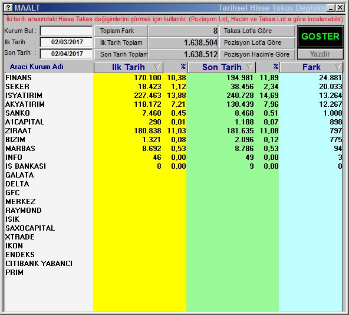Viewport: 349px width, 315px height.
Task: Click the total value 1.638.512
Action: pos(200,55)
